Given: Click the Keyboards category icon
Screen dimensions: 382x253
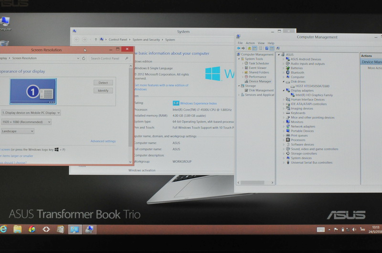Looking at the screenshot, I should [x=288, y=113].
